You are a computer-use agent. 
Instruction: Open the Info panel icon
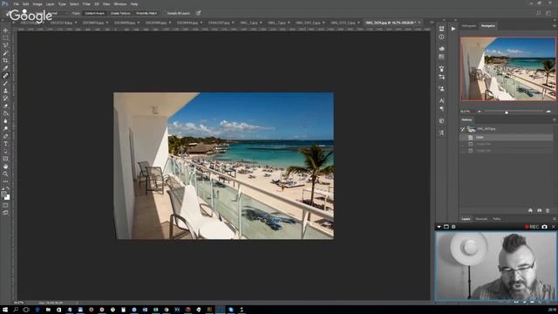442,37
